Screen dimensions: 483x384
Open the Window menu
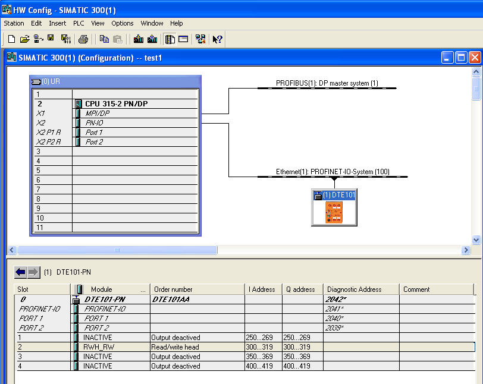point(152,23)
